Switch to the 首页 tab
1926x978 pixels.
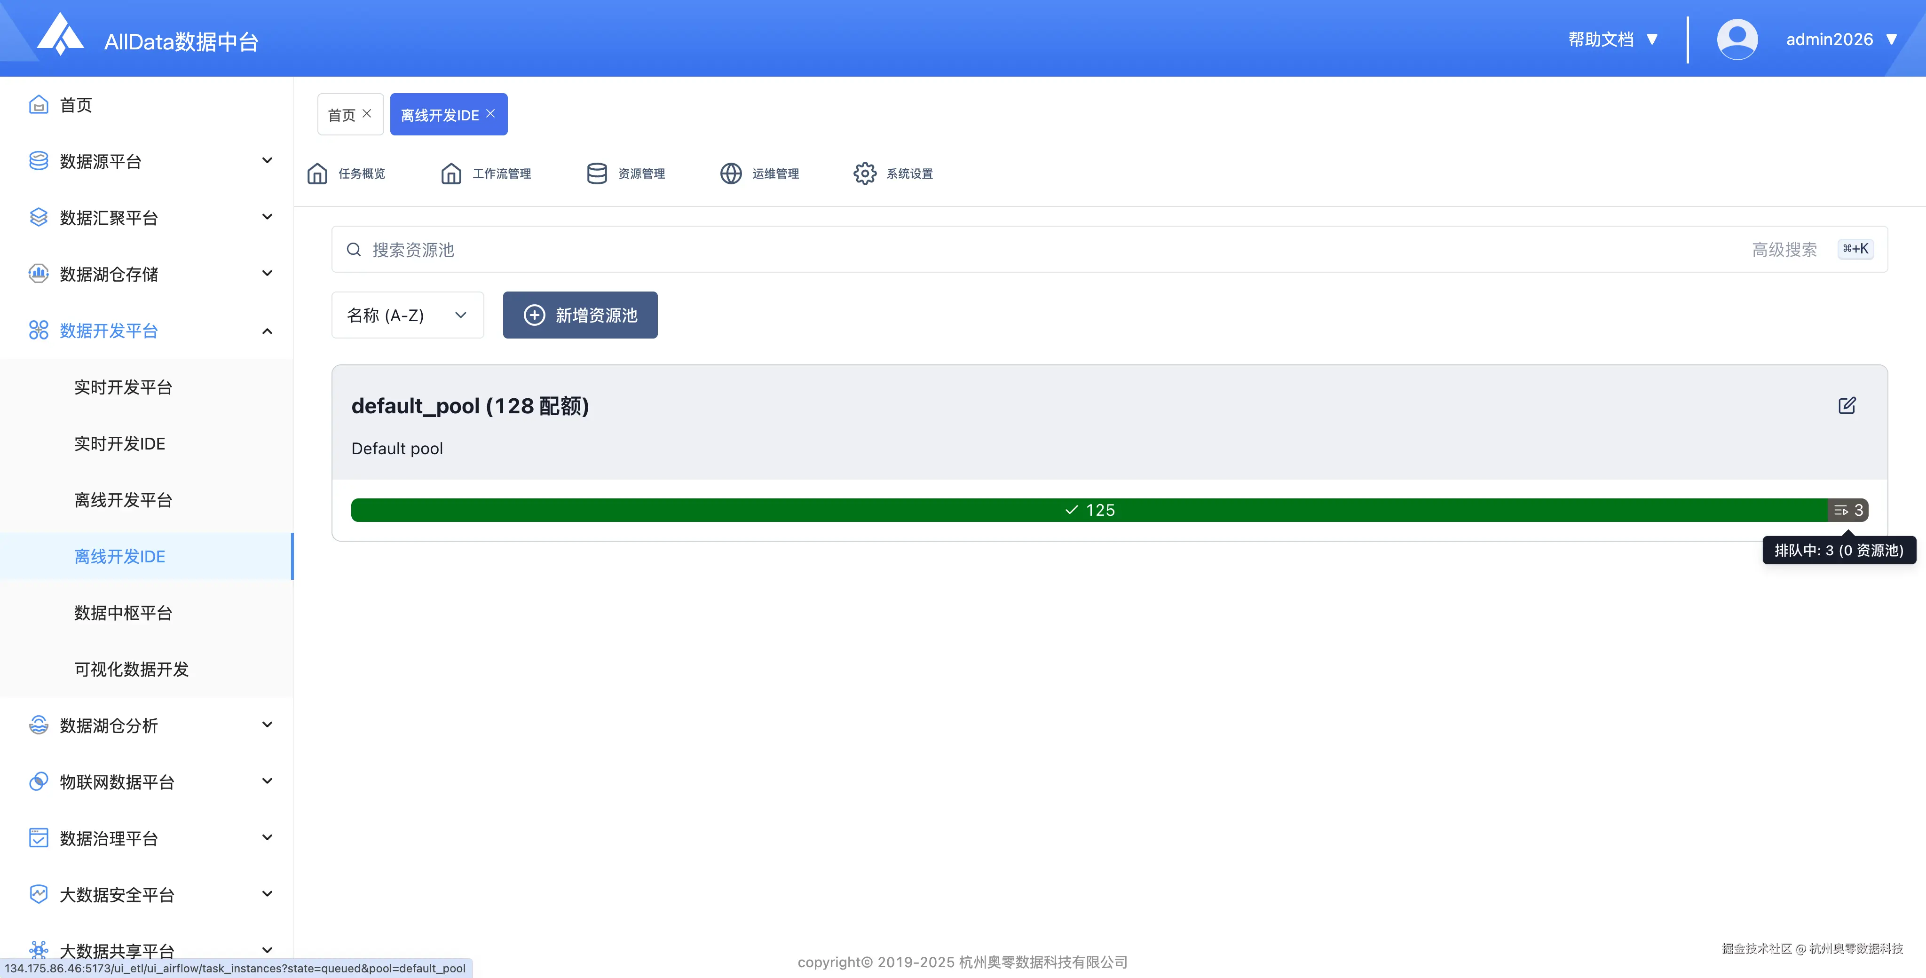point(342,114)
